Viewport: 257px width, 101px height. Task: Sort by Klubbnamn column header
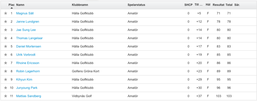80,5
